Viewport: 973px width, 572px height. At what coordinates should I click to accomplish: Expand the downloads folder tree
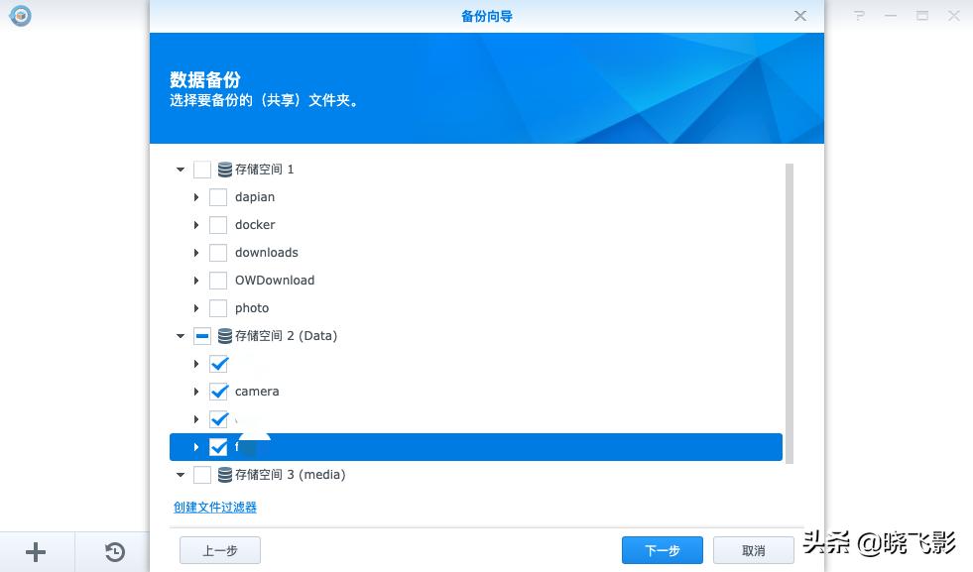(195, 252)
